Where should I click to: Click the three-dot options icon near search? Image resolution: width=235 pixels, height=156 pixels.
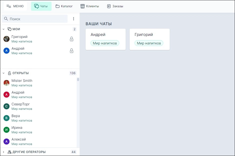click(x=74, y=19)
